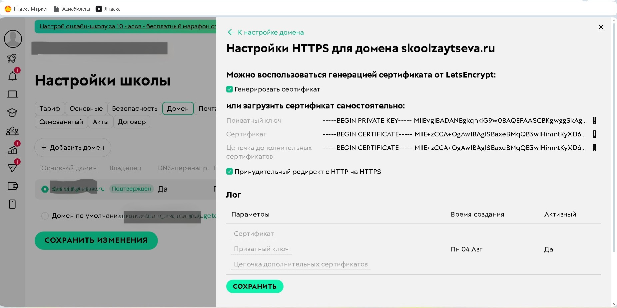Viewport: 617px width, 308px height.
Task: Click Добавить домен
Action: click(x=72, y=147)
